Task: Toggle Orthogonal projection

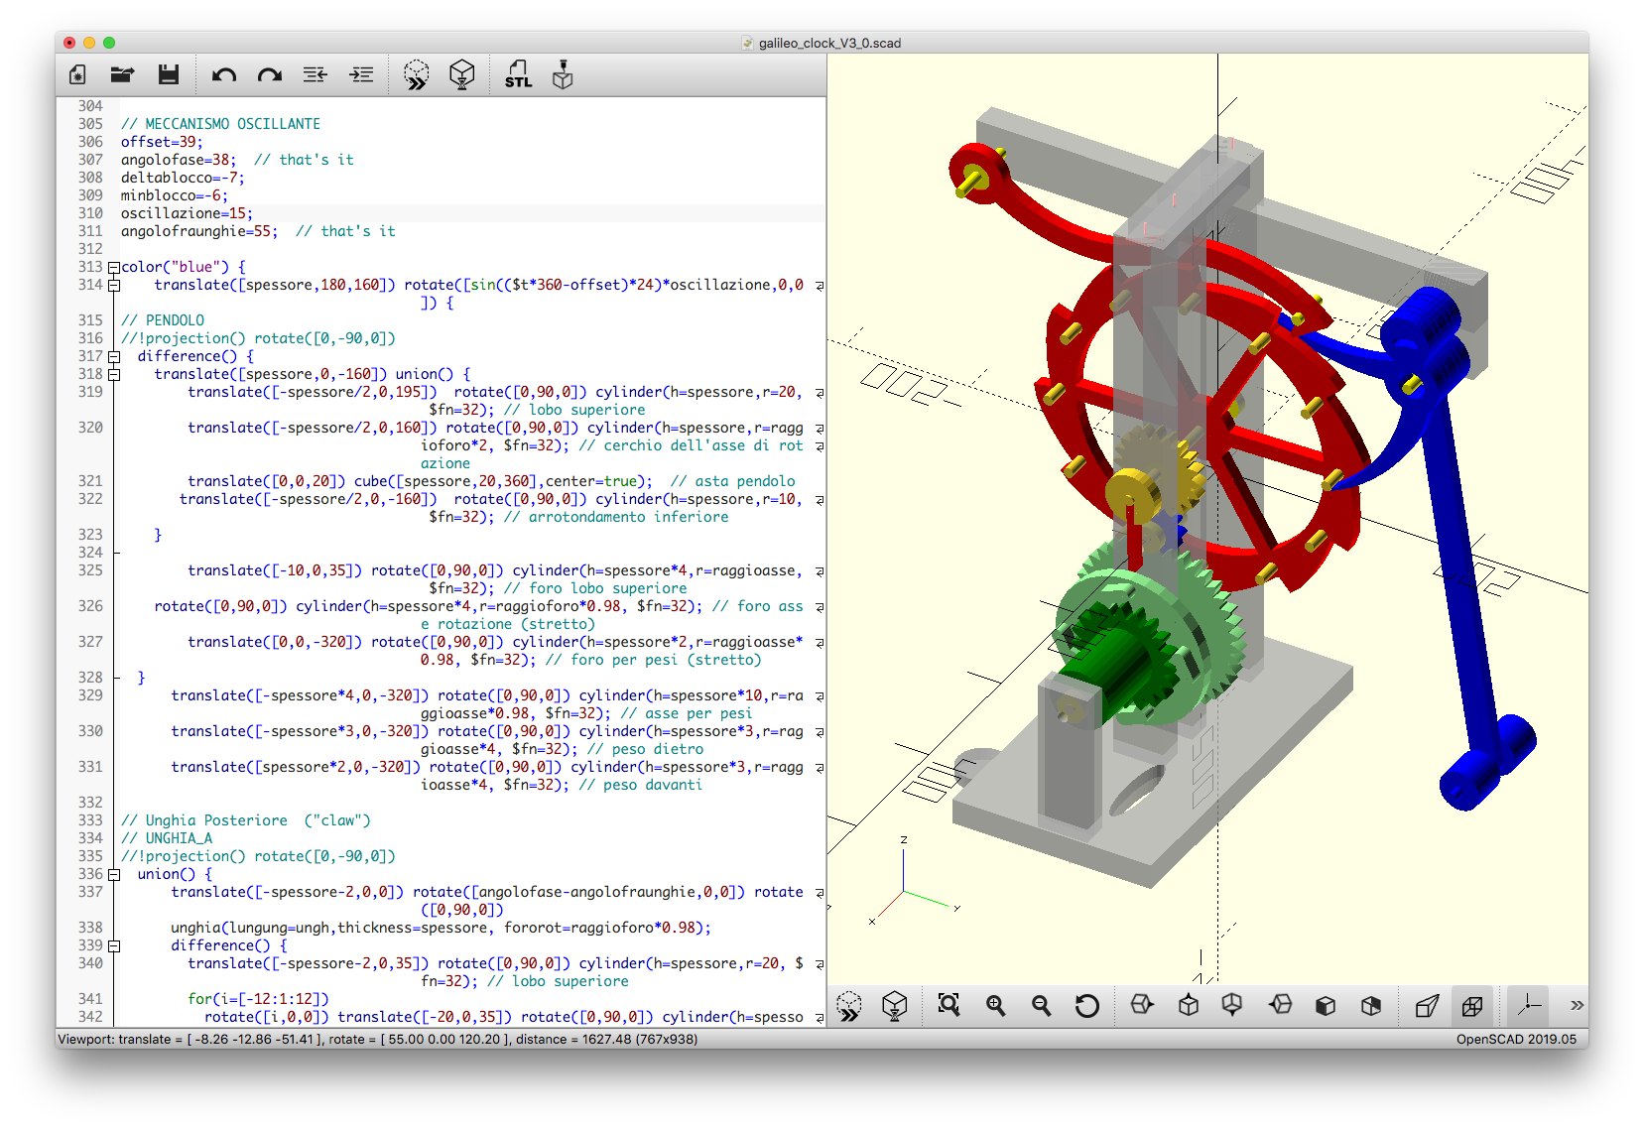Action: click(1472, 1006)
